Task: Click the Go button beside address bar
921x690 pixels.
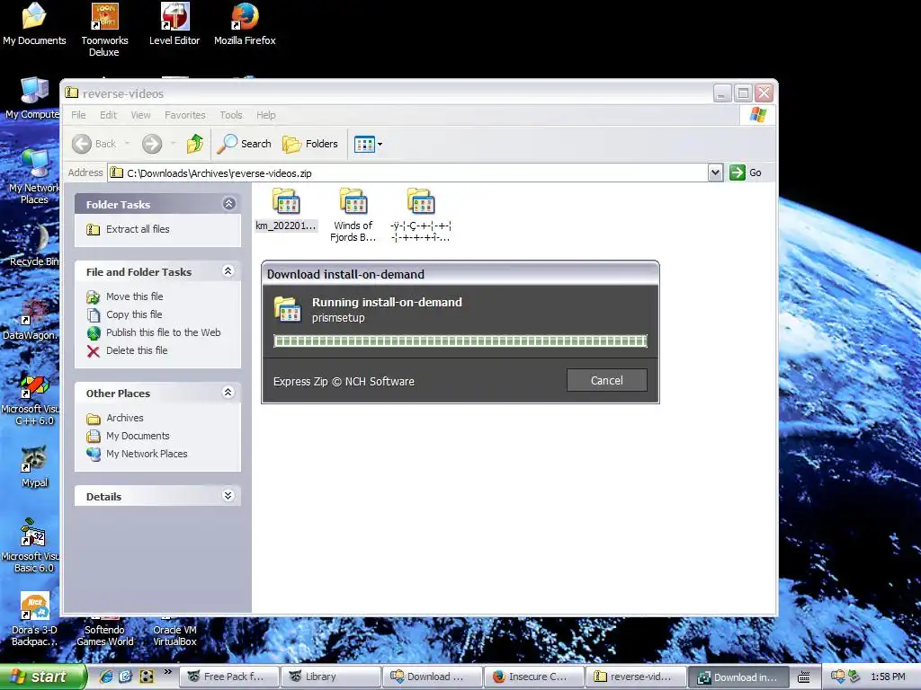Action: [746, 172]
